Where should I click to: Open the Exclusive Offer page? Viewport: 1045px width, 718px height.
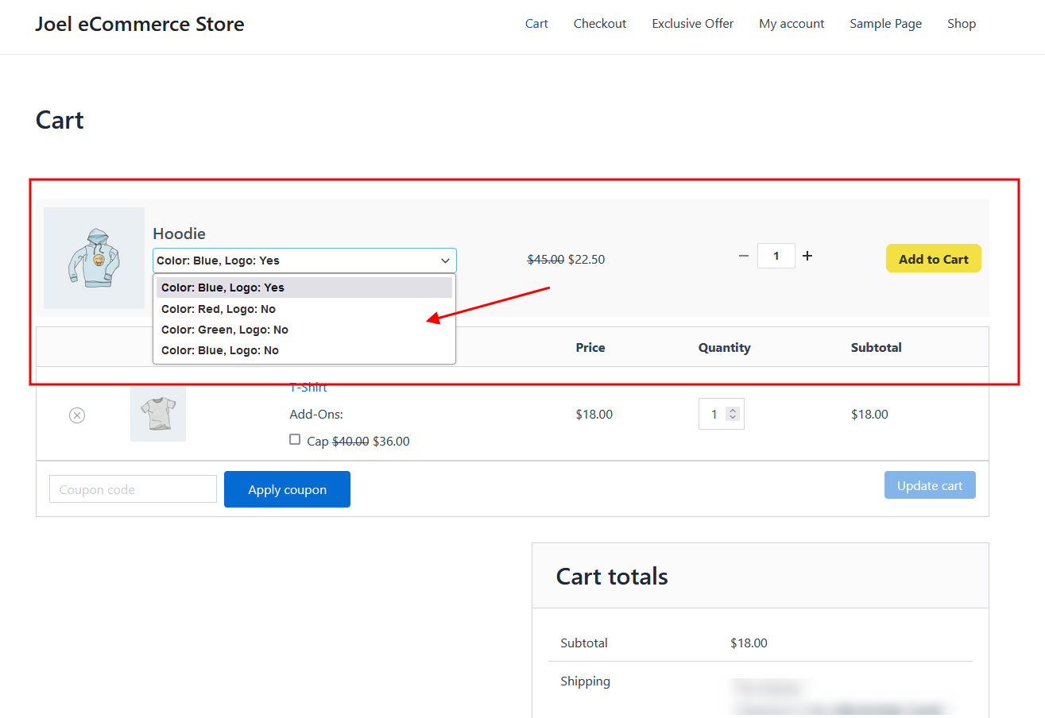click(692, 24)
